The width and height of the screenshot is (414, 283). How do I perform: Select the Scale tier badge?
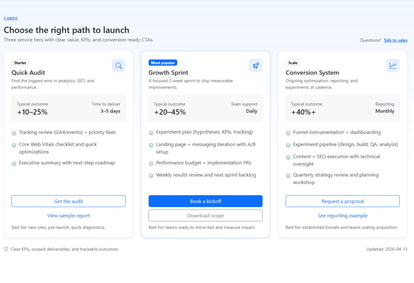pyautogui.click(x=293, y=63)
